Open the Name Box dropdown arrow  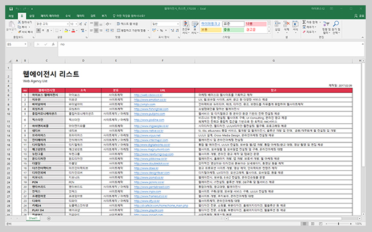point(25,45)
